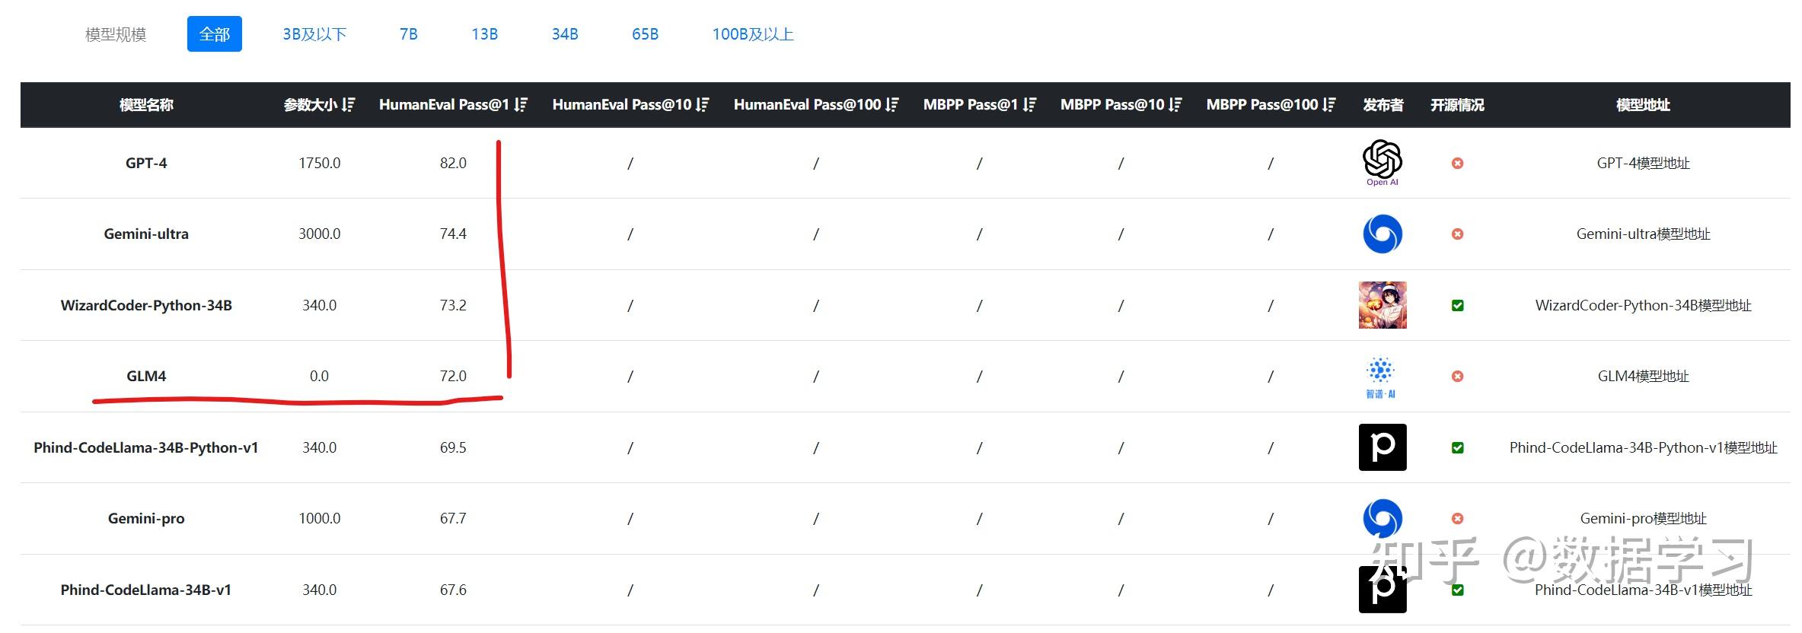Filter models by 34B size

(565, 34)
